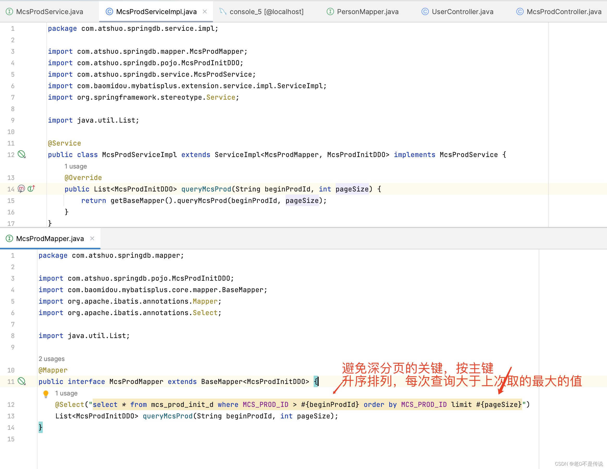The width and height of the screenshot is (607, 469).
Task: Click the gutter icon beside the McsProdServiceImpl class declaration
Action: coord(22,155)
